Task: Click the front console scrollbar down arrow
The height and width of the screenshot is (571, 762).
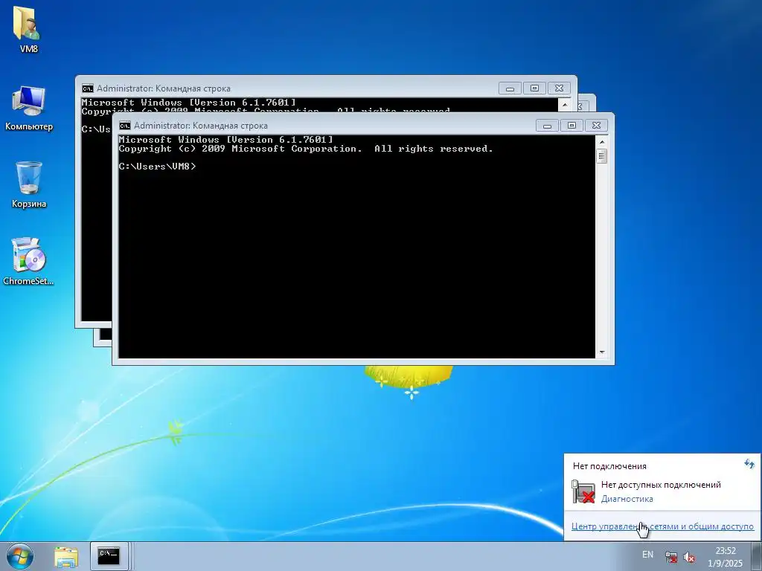Action: (602, 352)
